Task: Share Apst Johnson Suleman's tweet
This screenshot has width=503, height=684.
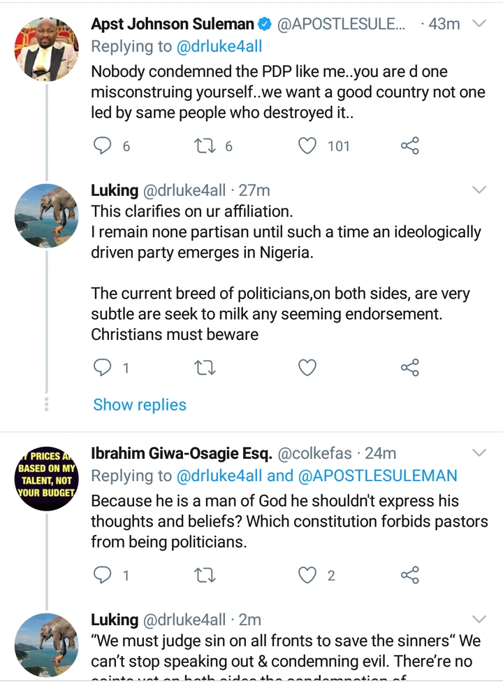Action: point(410,145)
